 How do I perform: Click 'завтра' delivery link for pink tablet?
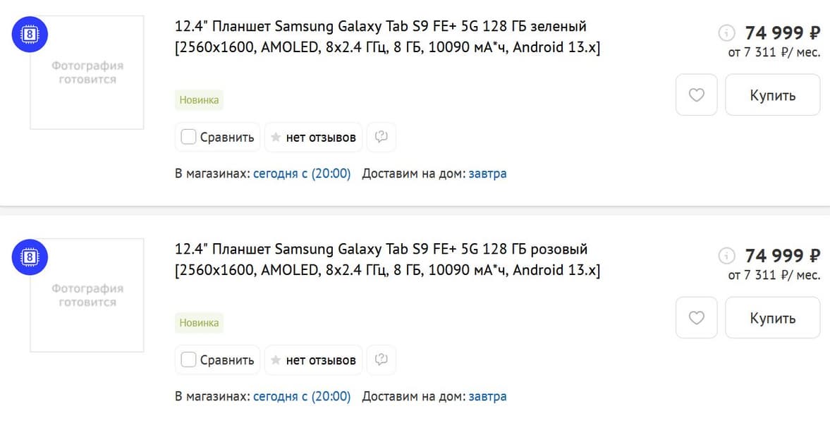click(x=487, y=396)
